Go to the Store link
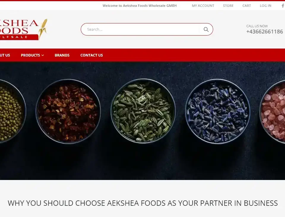The width and height of the screenshot is (285, 217). [x=228, y=6]
